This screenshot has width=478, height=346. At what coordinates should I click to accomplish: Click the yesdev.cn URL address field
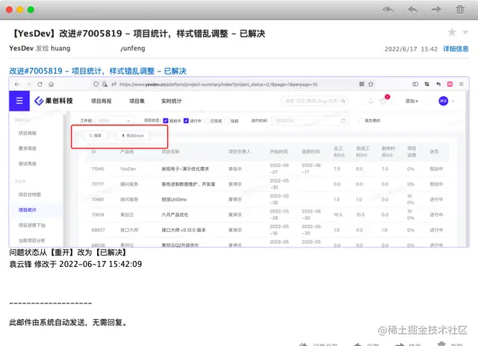[218, 84]
